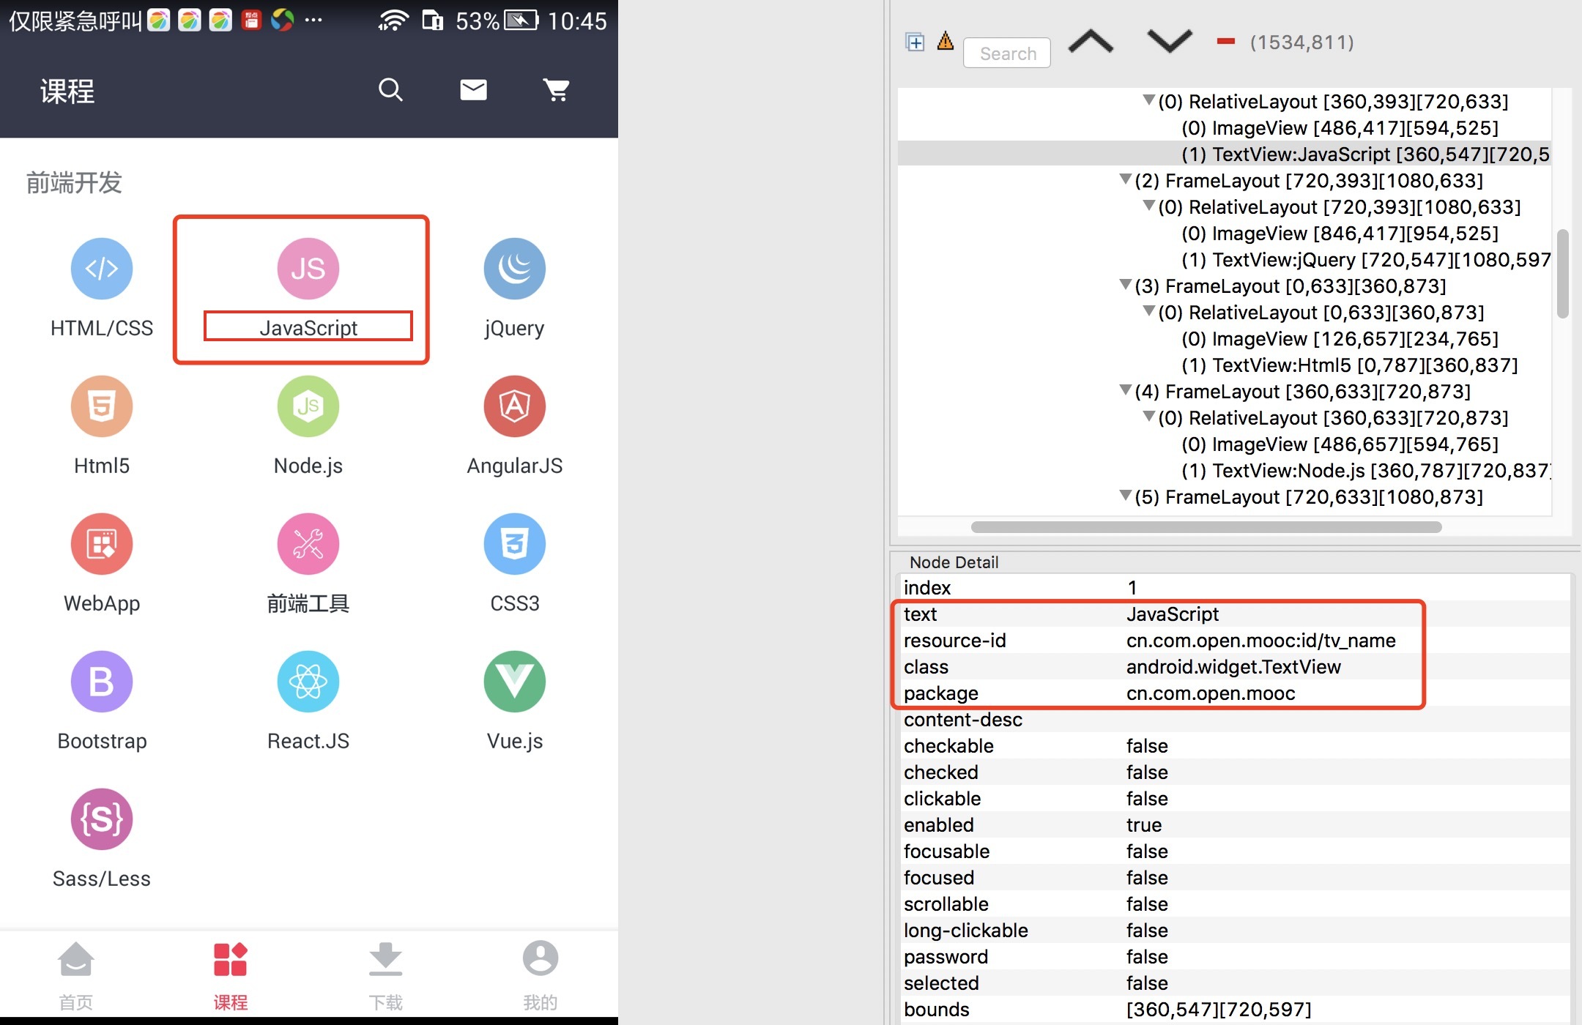The image size is (1582, 1025).
Task: Click the class value android.widget.TextView
Action: [1233, 667]
